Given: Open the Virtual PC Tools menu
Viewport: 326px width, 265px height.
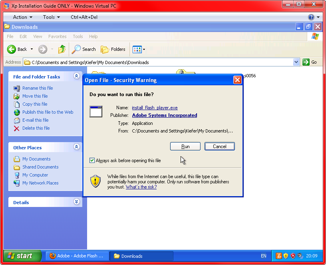Looking at the screenshot, I should 51,17.
